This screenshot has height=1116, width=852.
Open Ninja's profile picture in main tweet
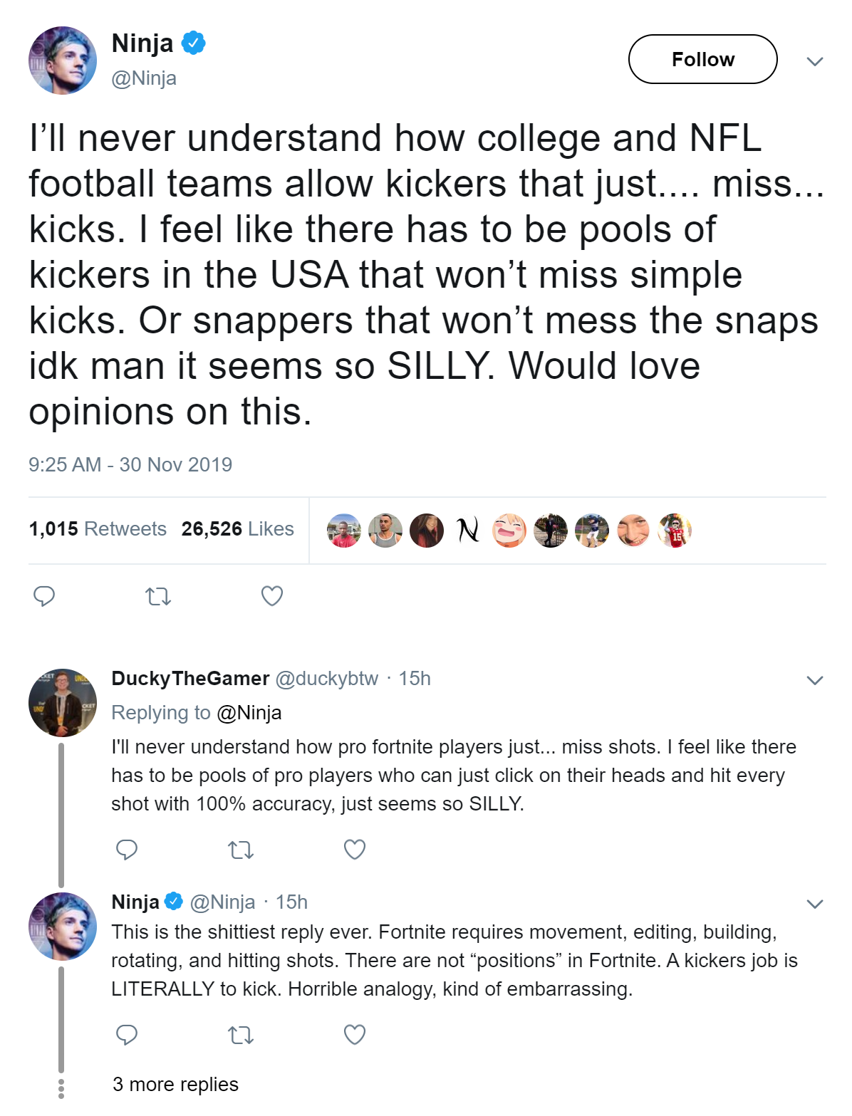63,61
